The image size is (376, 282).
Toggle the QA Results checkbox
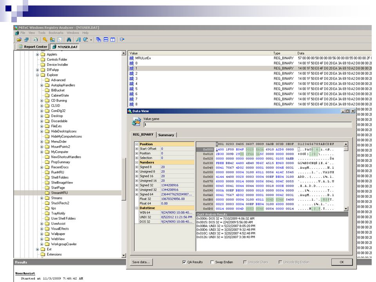click(184, 262)
